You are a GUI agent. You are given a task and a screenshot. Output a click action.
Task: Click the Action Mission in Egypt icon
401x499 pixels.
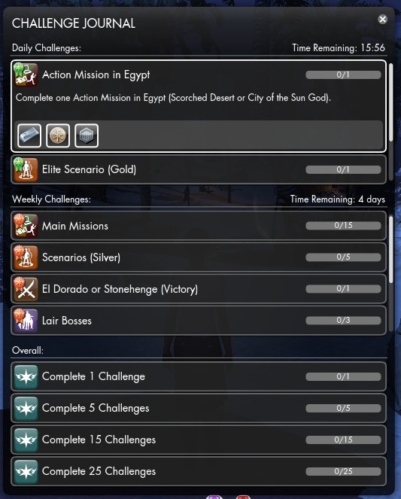pyautogui.click(x=26, y=75)
